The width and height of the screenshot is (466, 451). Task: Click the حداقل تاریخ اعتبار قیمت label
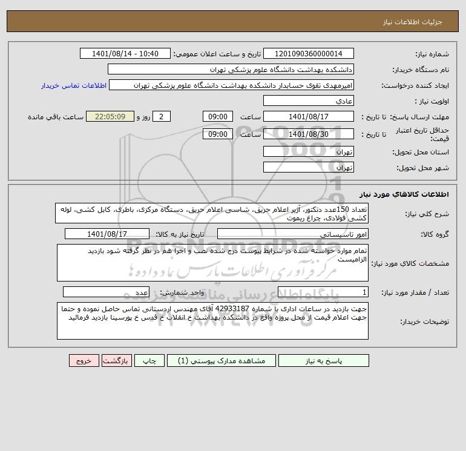tap(422, 134)
